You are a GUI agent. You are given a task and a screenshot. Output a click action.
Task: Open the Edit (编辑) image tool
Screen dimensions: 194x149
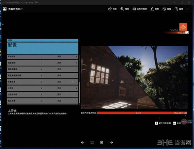(167, 9)
